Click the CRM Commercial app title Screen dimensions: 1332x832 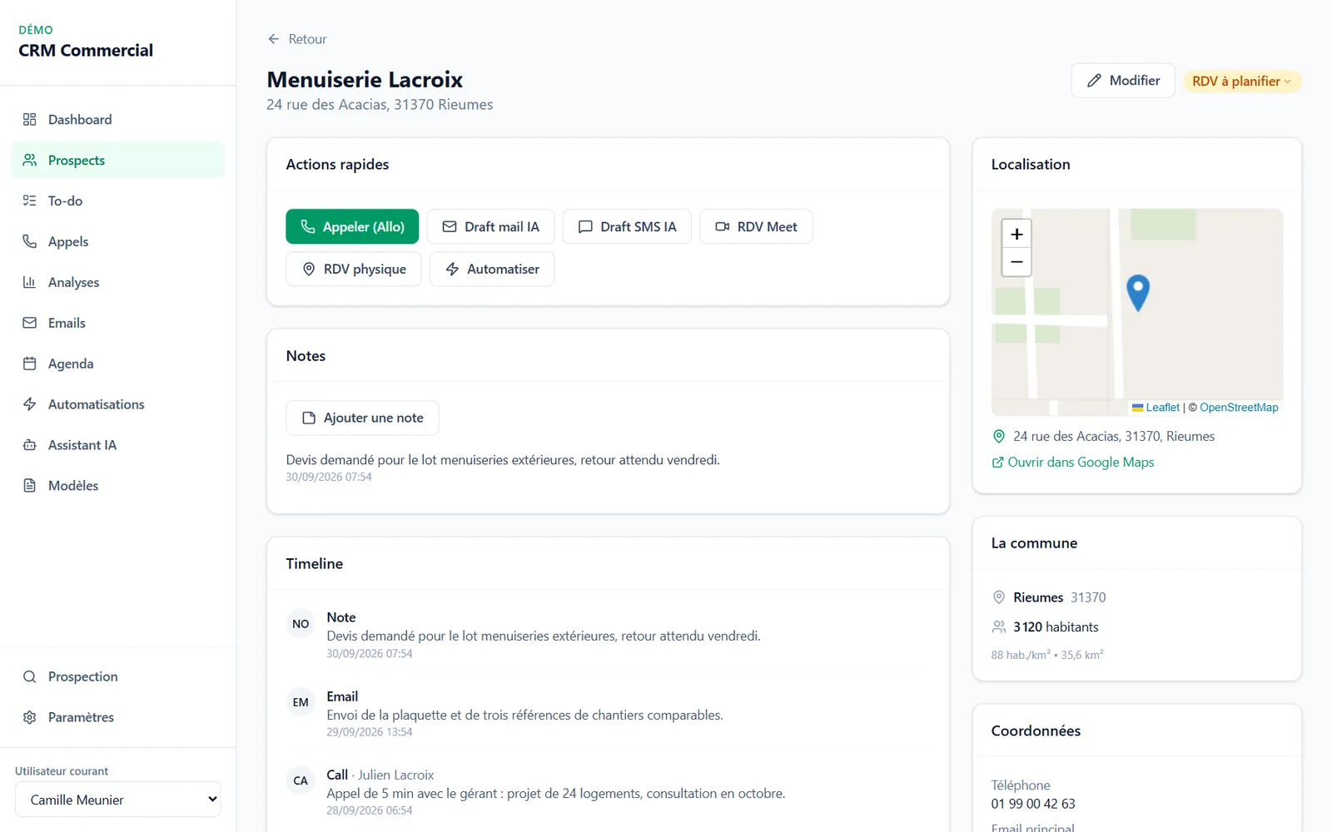[86, 51]
